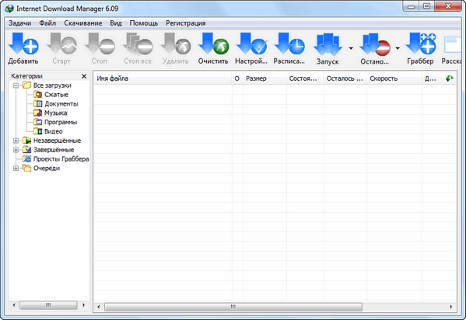
Task: Click the download list horizontal scrollbar thumb
Action: pyautogui.click(x=233, y=307)
